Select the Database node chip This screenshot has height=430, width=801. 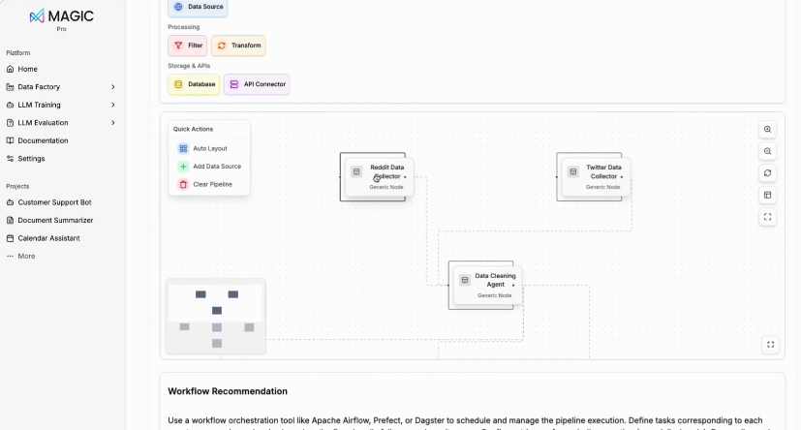194,84
